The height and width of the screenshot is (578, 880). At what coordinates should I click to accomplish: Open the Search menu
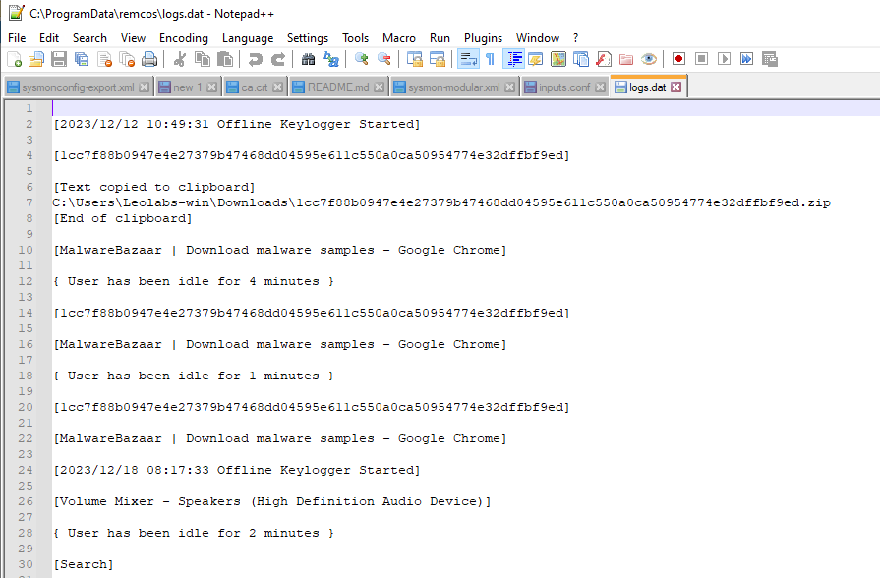89,38
